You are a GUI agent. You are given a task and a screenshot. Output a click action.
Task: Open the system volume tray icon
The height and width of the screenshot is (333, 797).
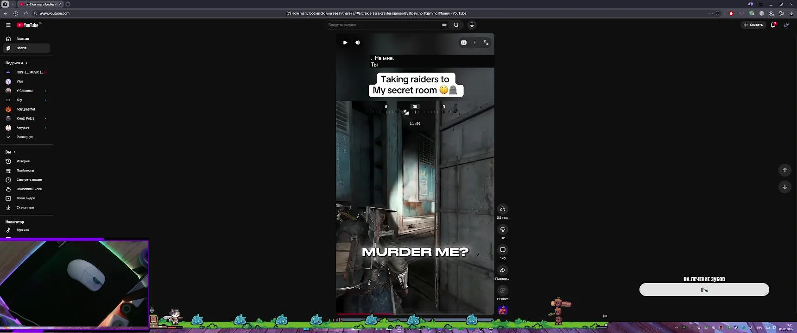(x=773, y=327)
